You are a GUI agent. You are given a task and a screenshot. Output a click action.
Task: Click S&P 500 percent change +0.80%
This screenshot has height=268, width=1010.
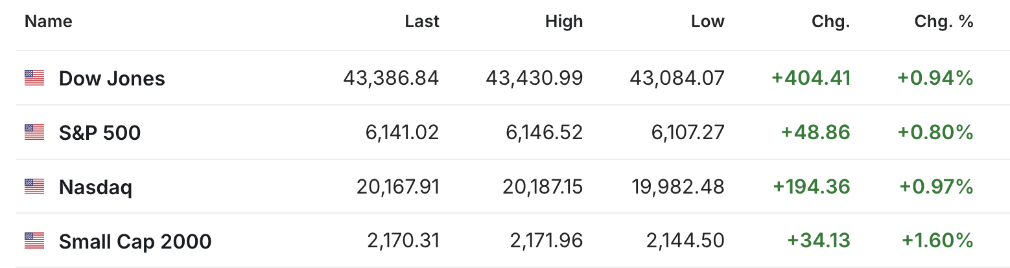click(x=935, y=133)
